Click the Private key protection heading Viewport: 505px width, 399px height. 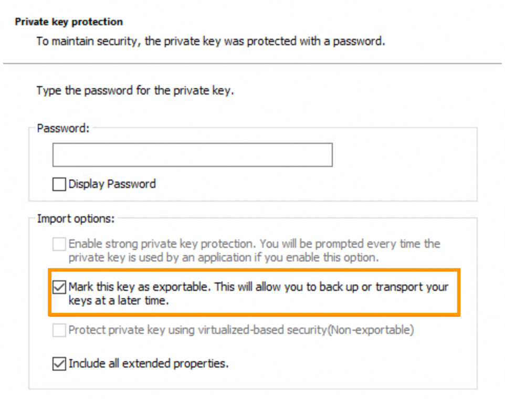pos(68,22)
